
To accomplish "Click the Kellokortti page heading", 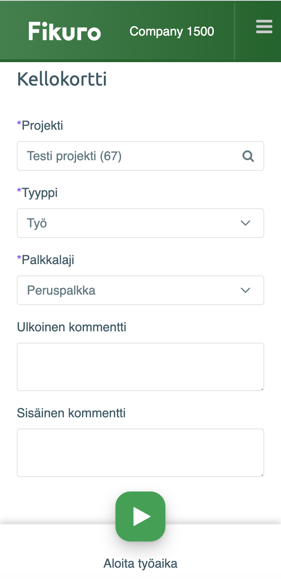I will coord(62,80).
